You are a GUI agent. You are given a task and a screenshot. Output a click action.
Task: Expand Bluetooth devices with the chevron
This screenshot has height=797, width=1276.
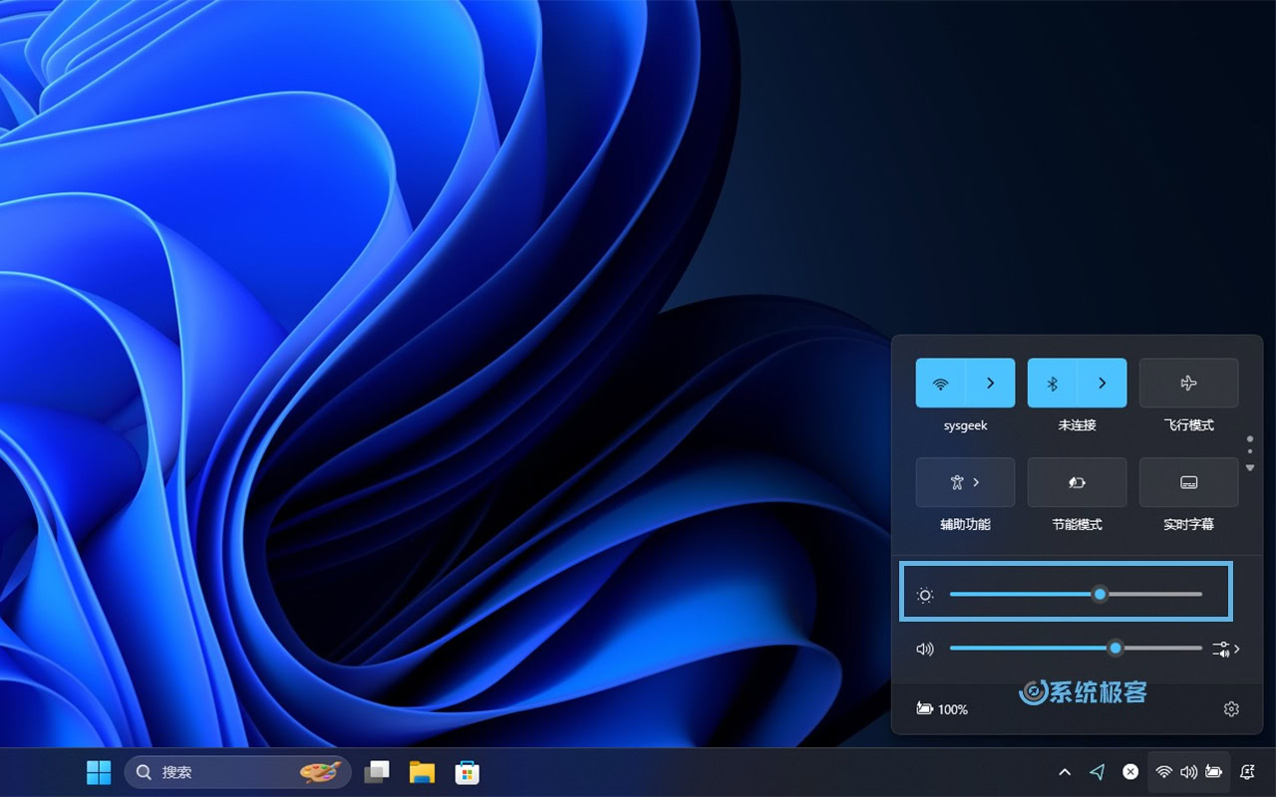coord(1103,384)
